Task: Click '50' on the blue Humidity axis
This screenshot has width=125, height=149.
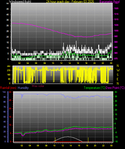Action: [5, 117]
